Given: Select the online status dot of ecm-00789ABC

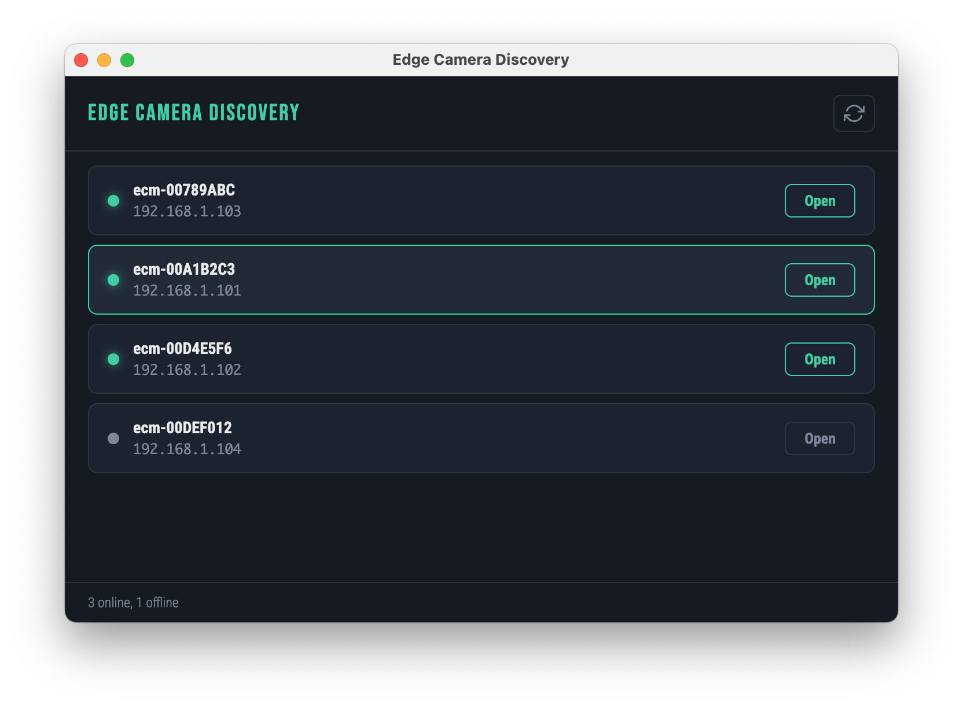Looking at the screenshot, I should tap(113, 201).
